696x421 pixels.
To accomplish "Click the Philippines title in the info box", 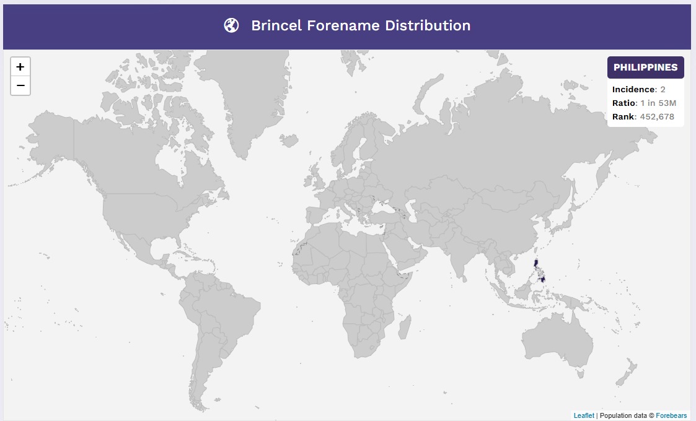I will [645, 67].
